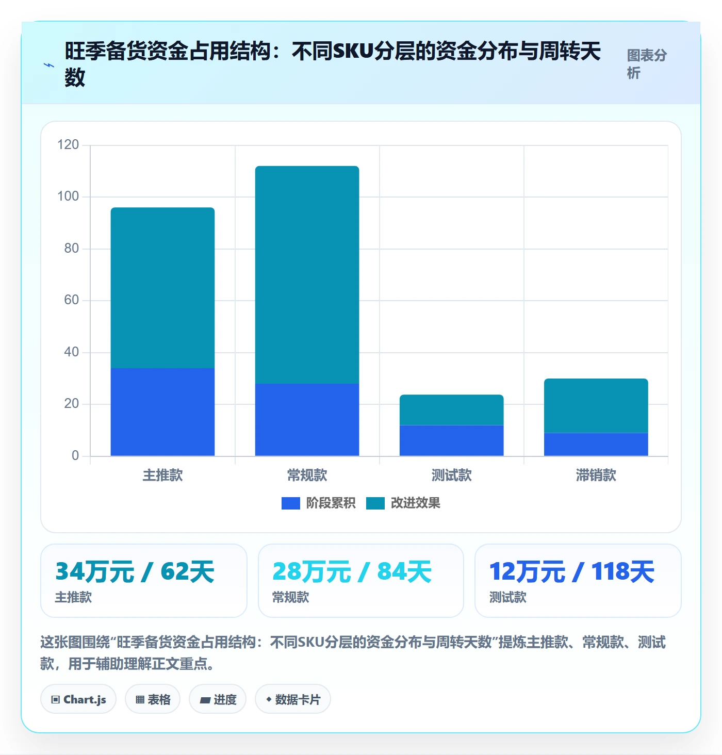This screenshot has width=722, height=755.
Task: Click the teal 改进效果 bar segment for 主推款
Action: click(162, 288)
